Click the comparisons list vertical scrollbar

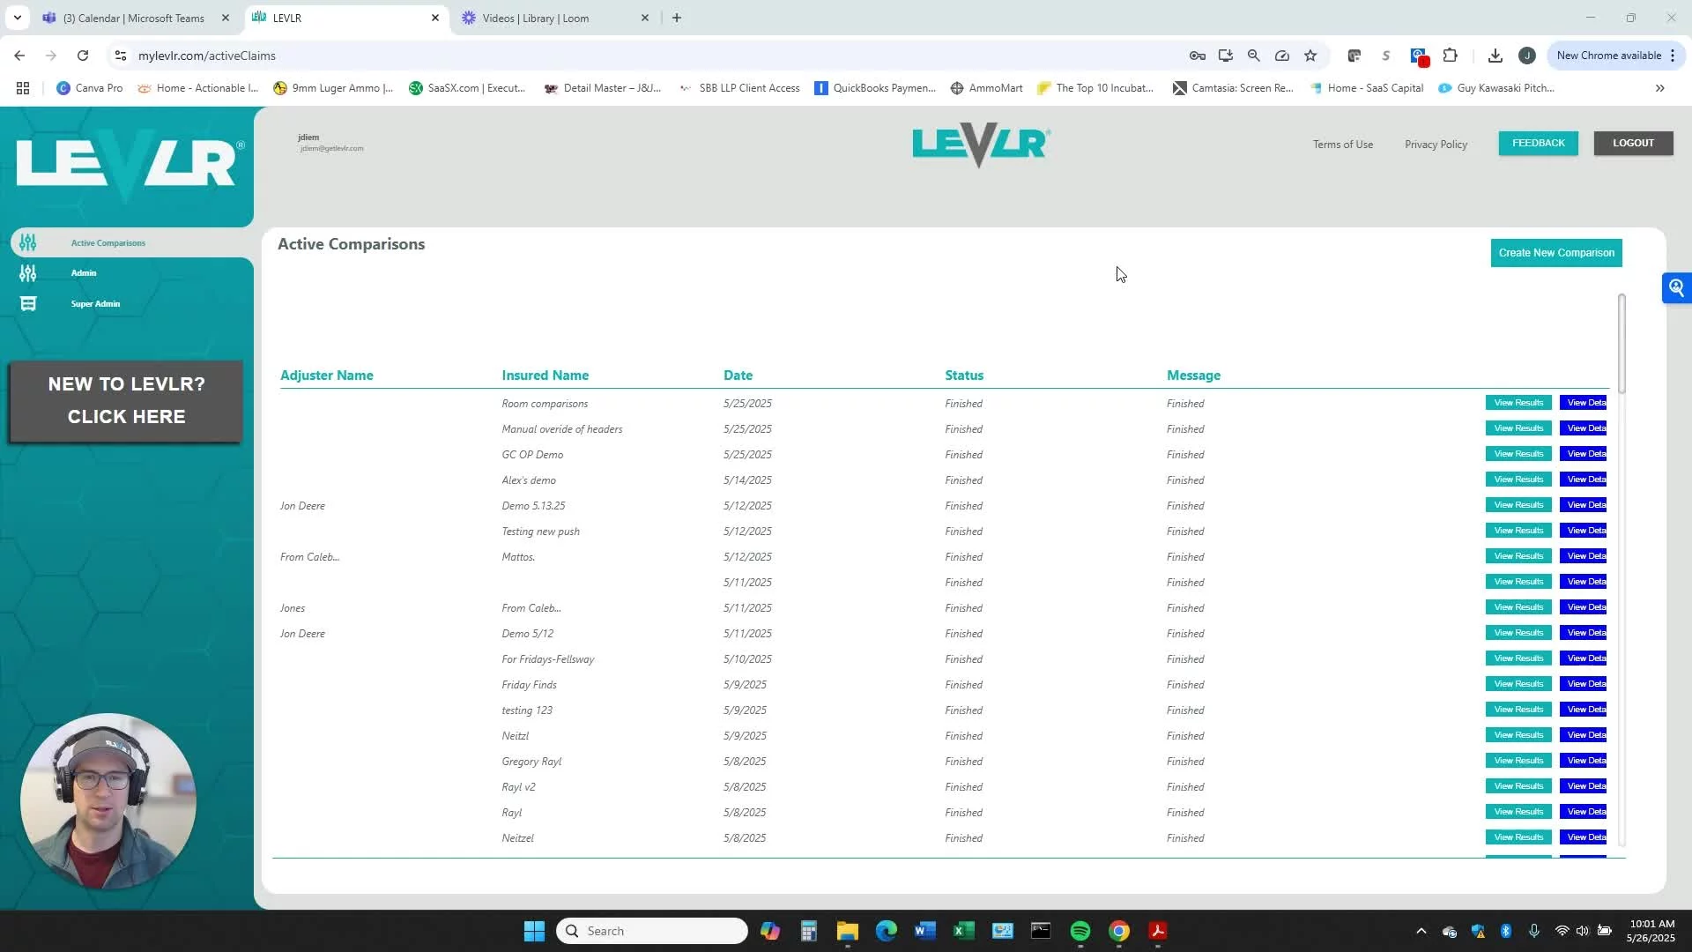[x=1621, y=344]
